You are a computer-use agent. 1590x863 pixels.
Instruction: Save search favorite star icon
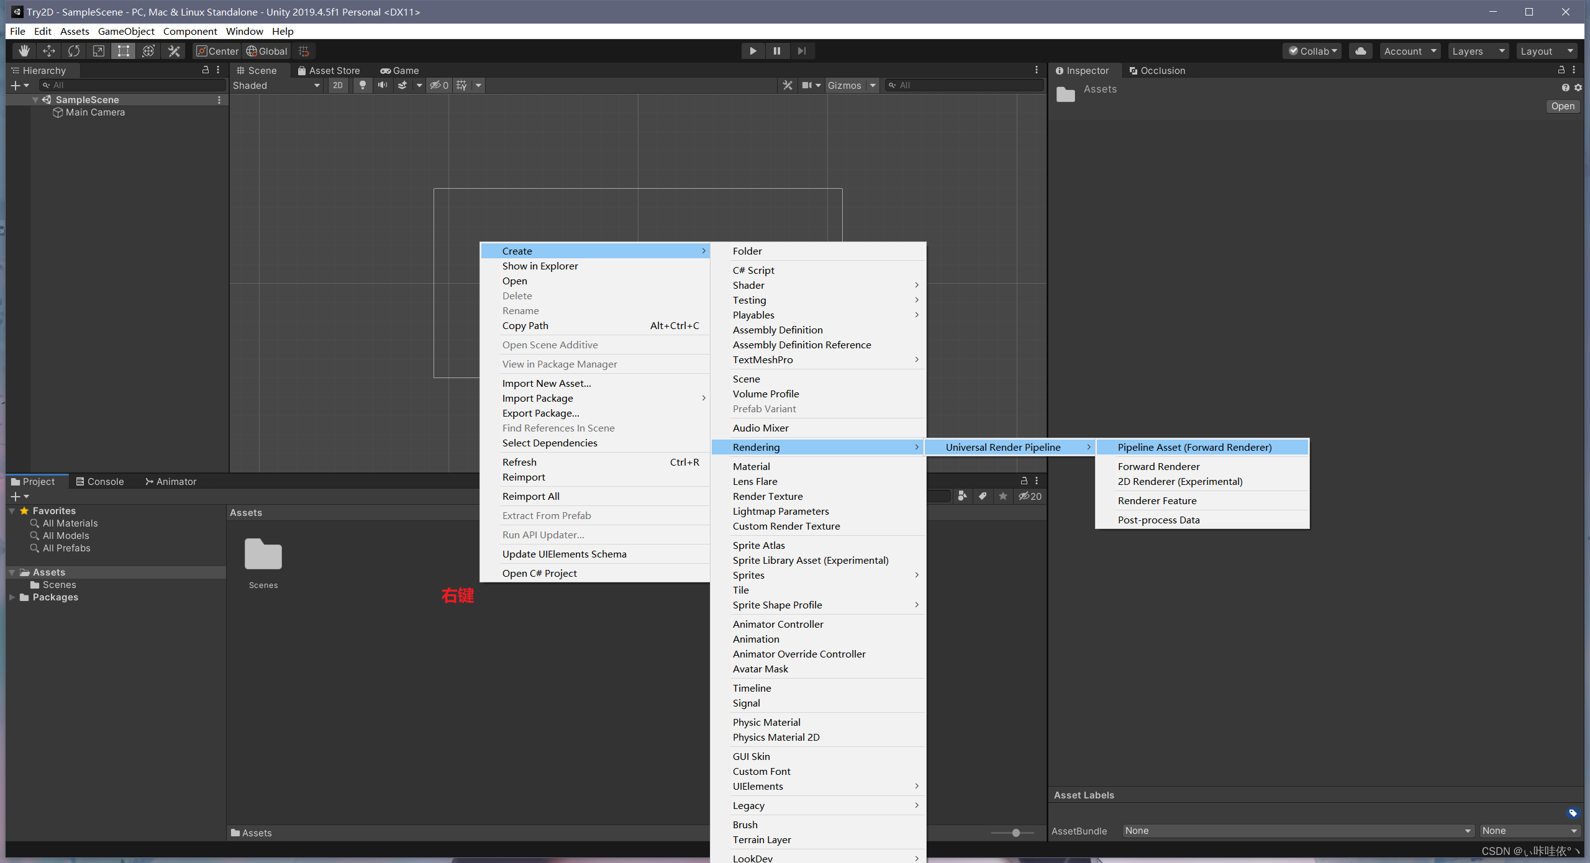click(1003, 496)
